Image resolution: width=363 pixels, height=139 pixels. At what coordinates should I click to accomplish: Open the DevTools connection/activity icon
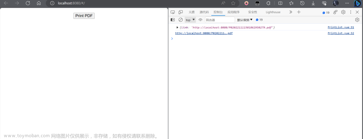[335, 12]
